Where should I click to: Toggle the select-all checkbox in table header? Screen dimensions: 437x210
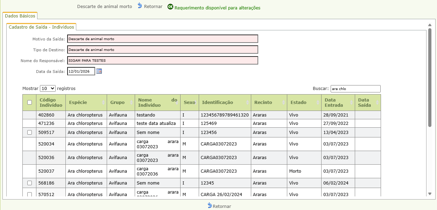pyautogui.click(x=30, y=103)
